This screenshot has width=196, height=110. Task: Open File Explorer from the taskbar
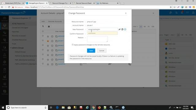[63, 108]
